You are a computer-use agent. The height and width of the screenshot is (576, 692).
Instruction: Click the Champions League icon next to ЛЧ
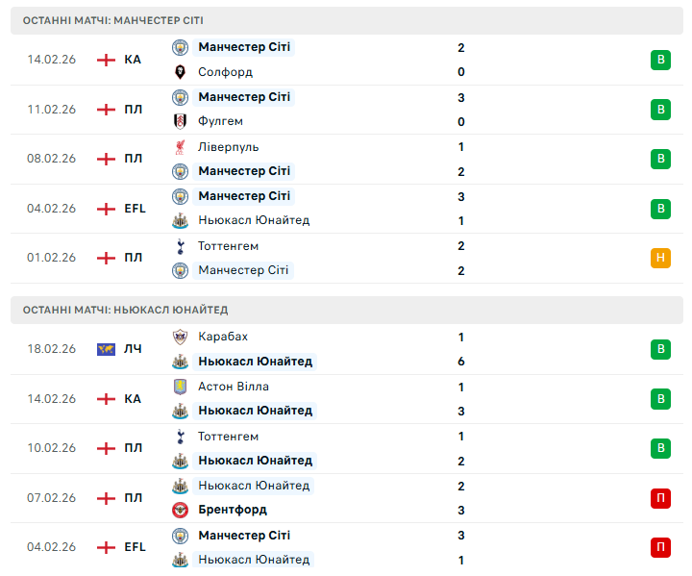106,349
